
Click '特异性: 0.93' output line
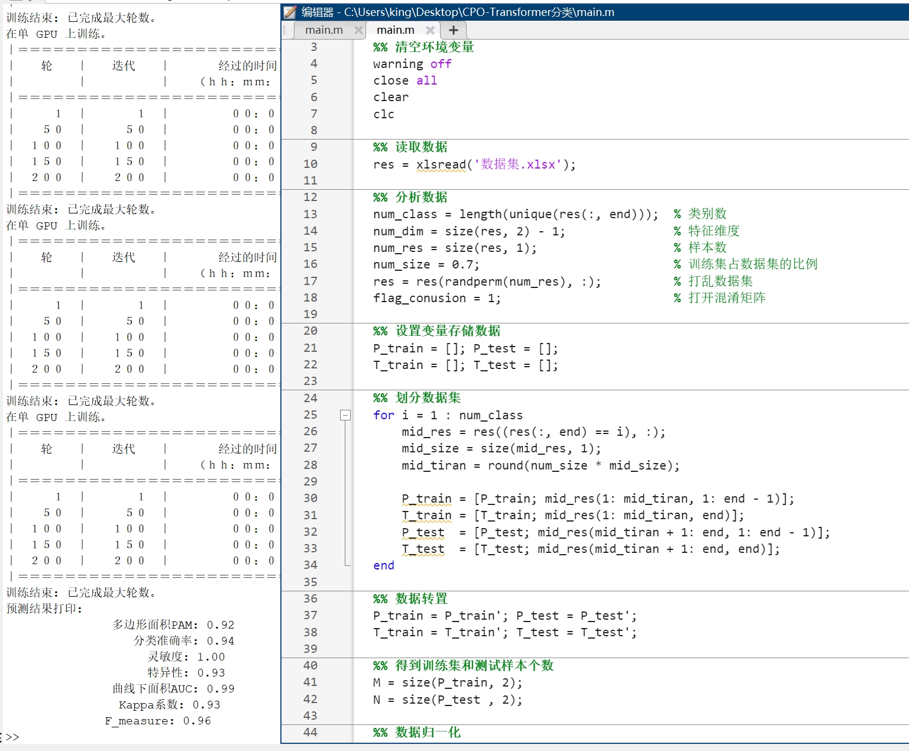[186, 673]
